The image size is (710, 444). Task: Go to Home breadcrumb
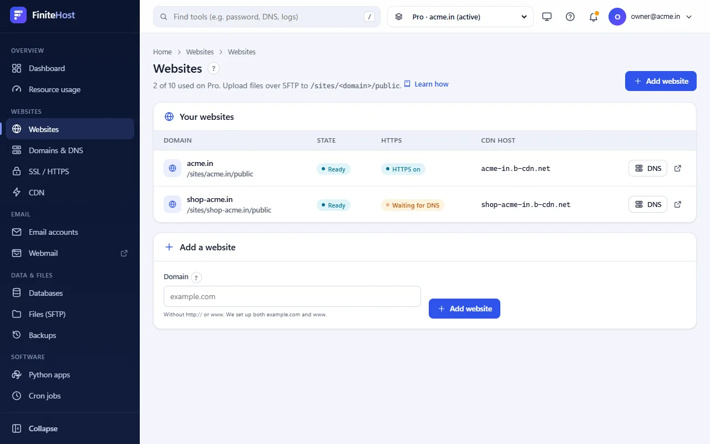163,52
